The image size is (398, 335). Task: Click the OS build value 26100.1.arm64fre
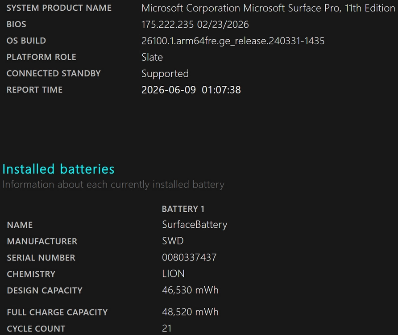(x=233, y=41)
